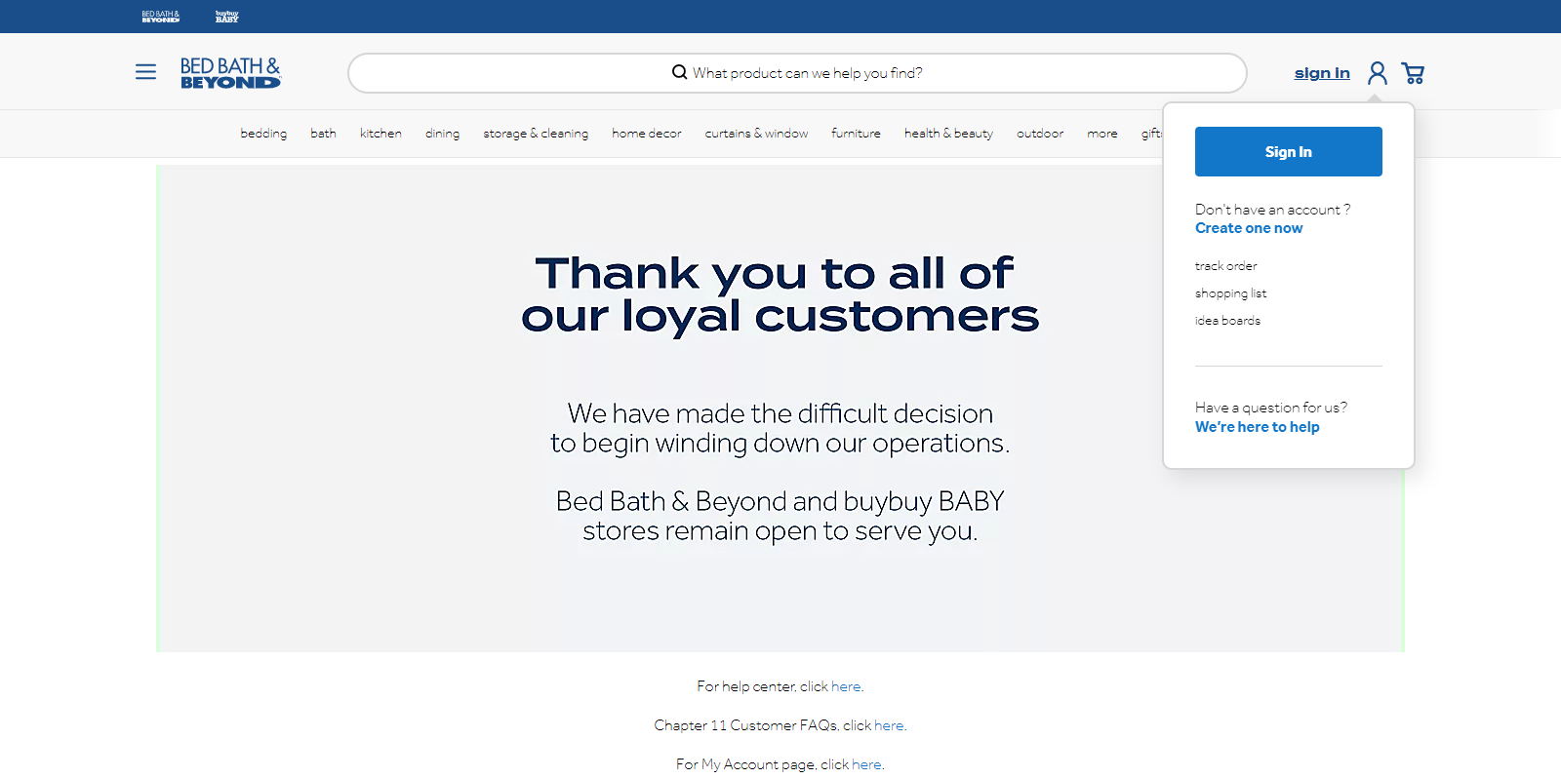Click the Thank you to all of our loyal customers heading
The height and width of the screenshot is (779, 1561).
click(x=780, y=294)
